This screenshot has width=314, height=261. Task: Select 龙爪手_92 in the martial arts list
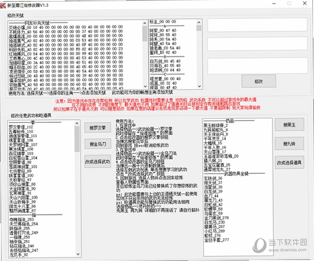pos(19,255)
